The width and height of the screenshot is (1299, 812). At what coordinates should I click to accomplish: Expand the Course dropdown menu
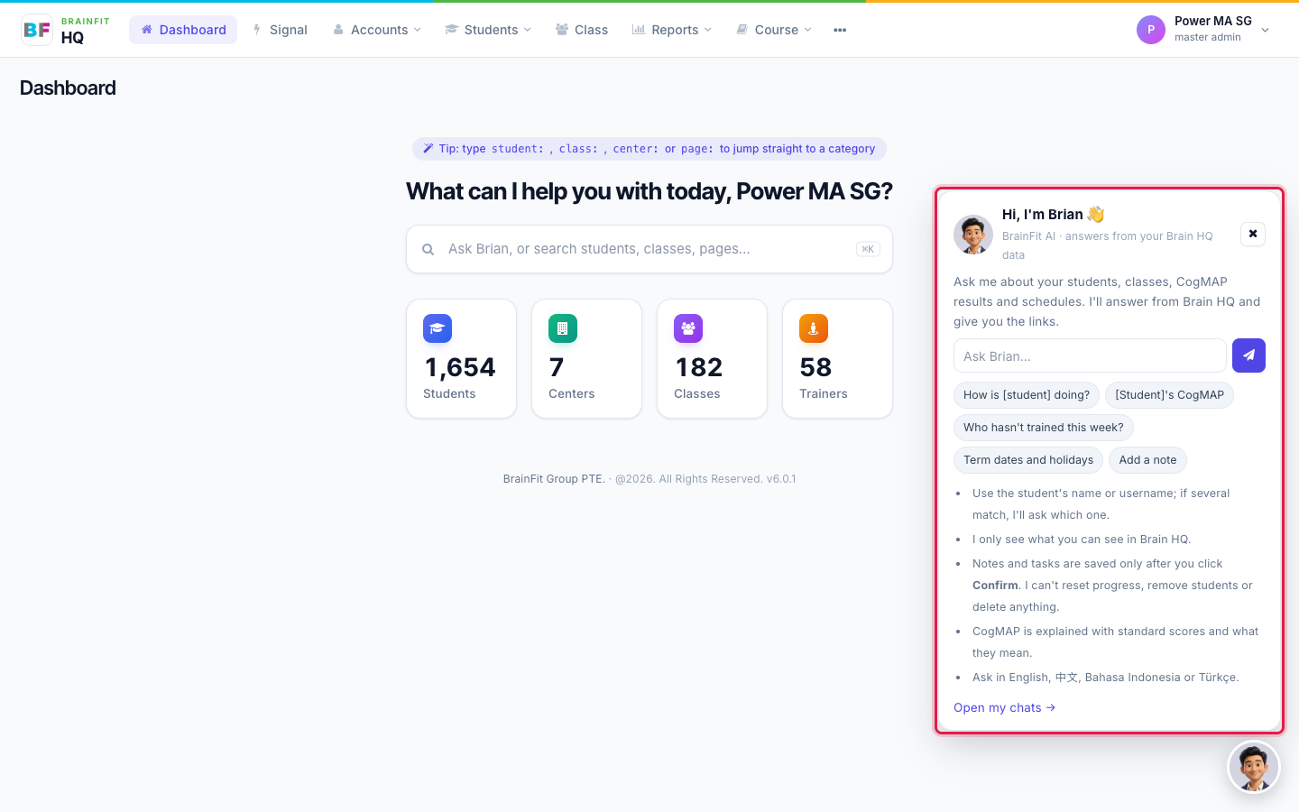click(774, 30)
